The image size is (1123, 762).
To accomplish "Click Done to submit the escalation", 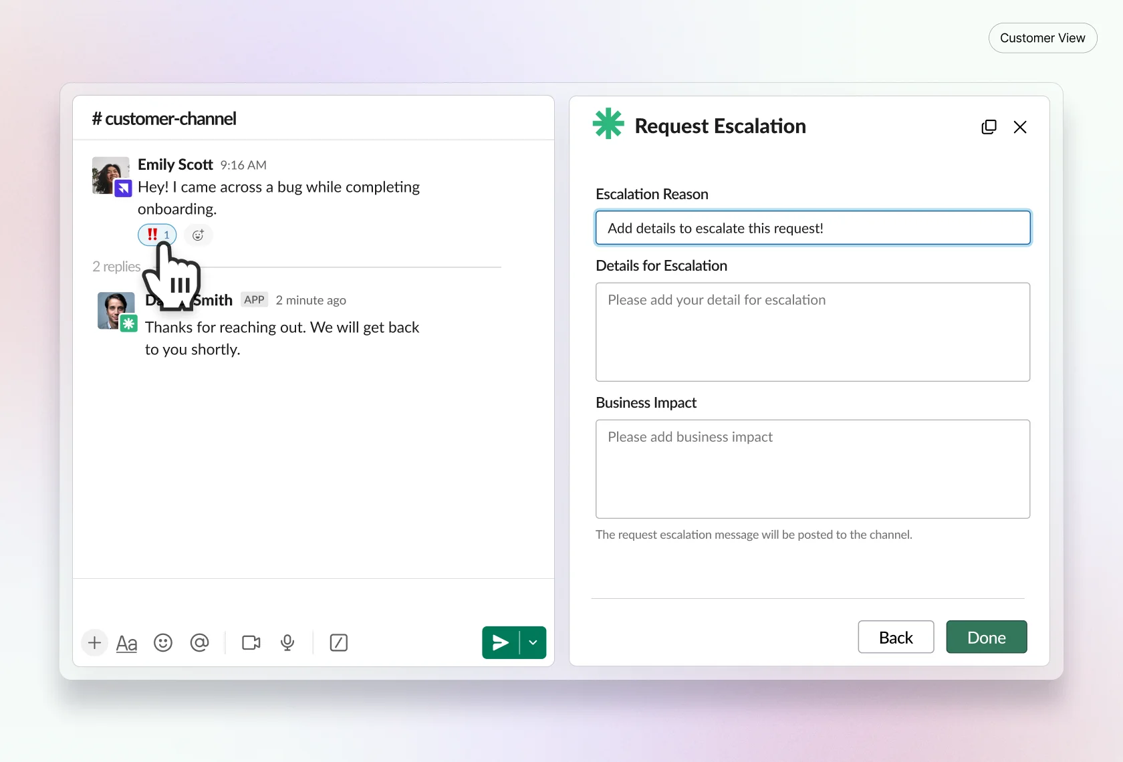I will click(986, 637).
